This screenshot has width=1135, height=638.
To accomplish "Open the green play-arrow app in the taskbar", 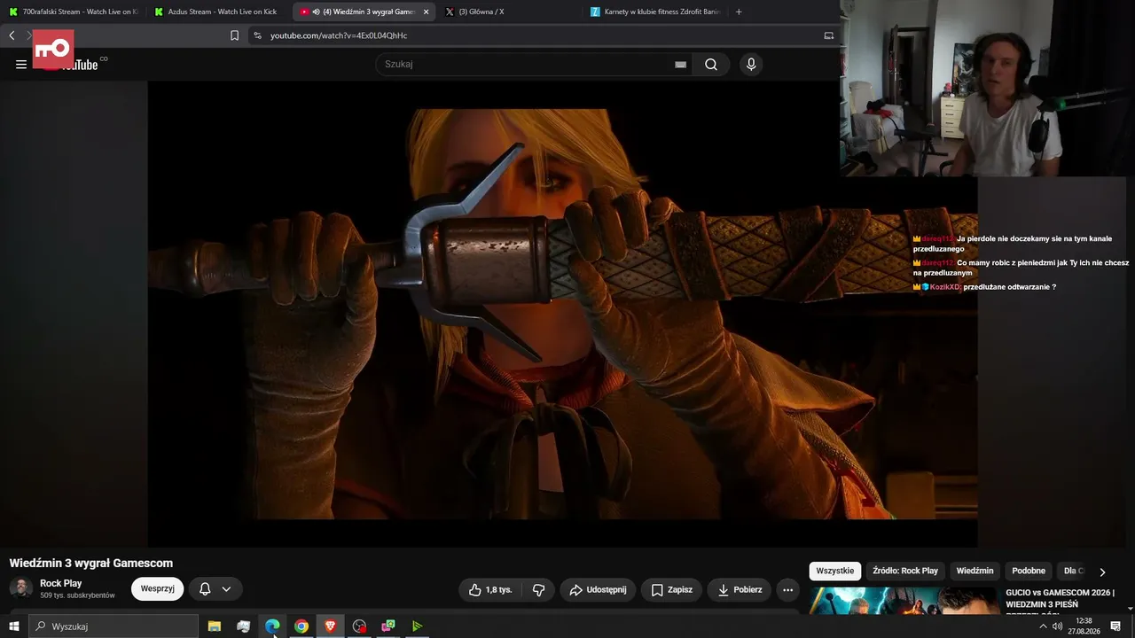I will pyautogui.click(x=417, y=626).
